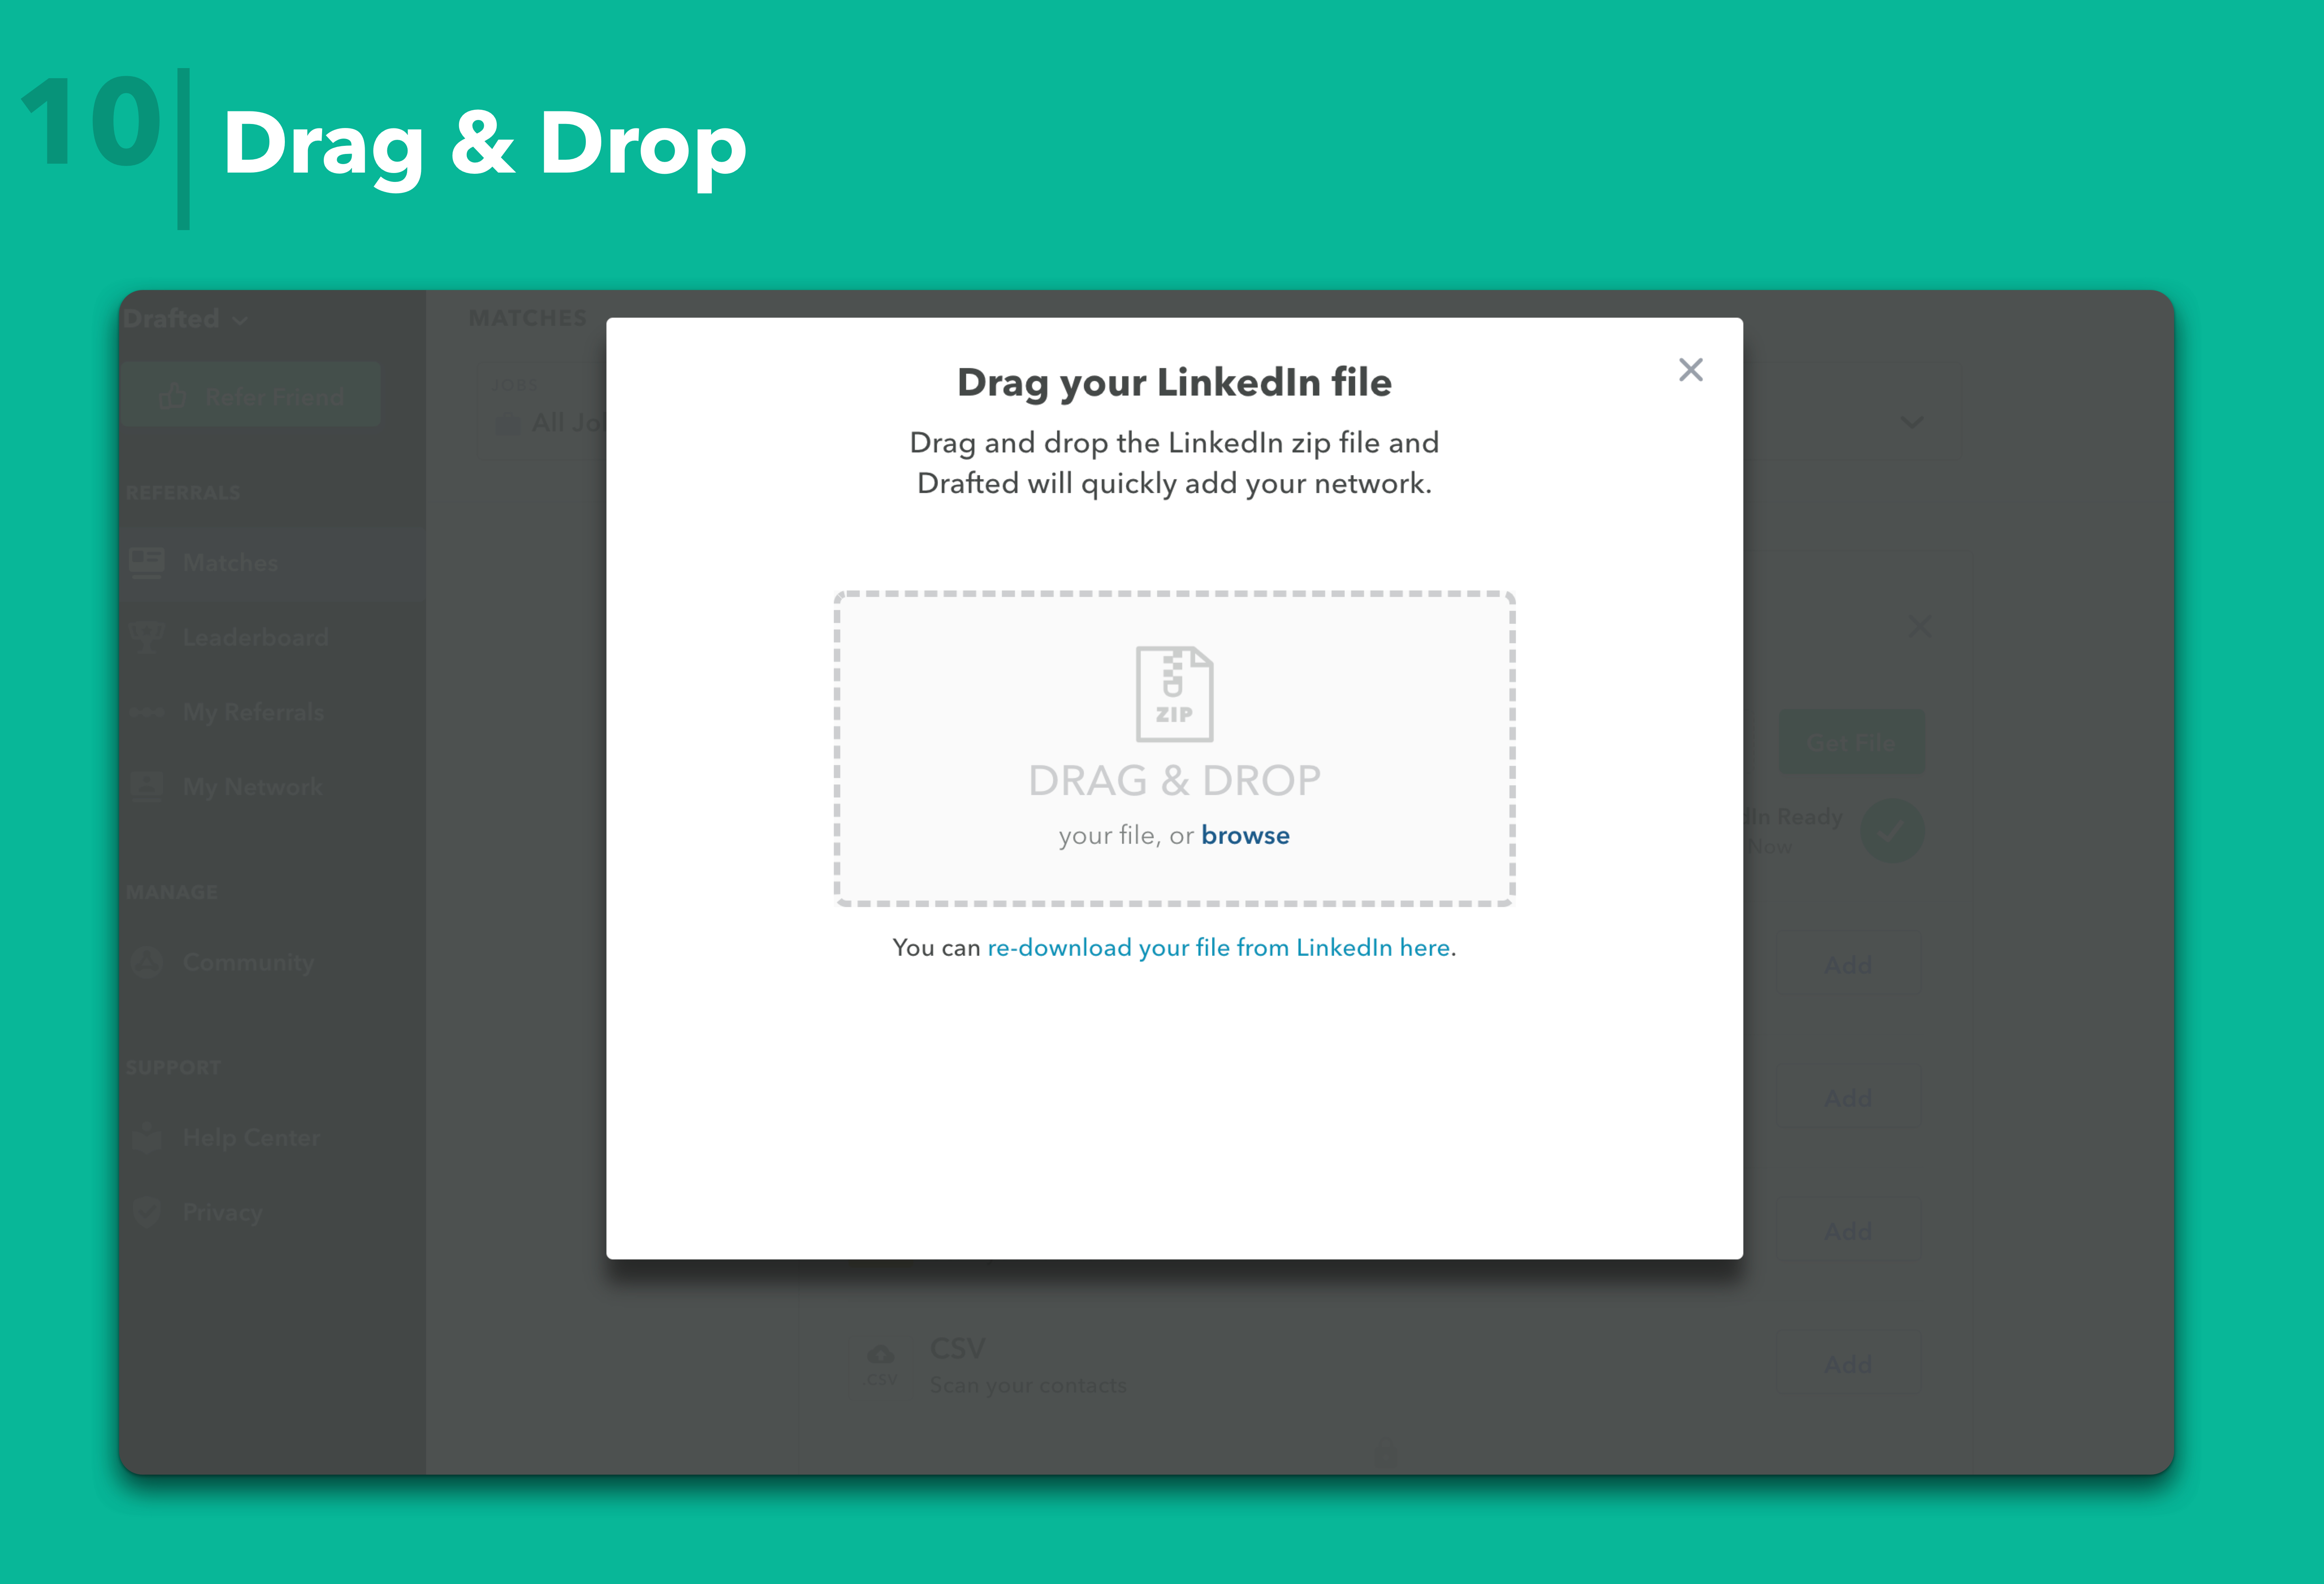Open Community in the sidebar

pyautogui.click(x=272, y=962)
